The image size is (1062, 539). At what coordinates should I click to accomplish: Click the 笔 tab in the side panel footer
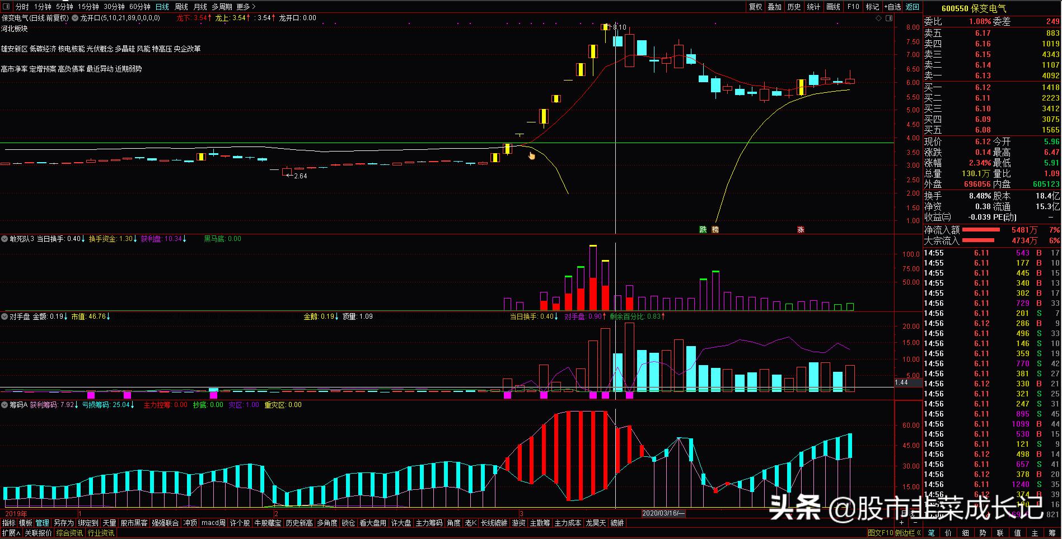931,533
